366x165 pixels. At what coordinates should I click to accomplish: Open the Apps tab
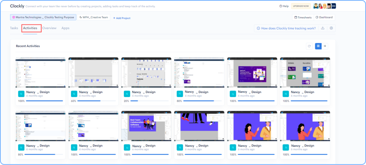coord(65,28)
